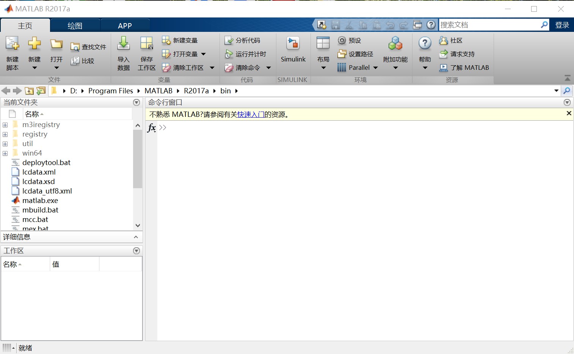Open 工作区 panel actions menu
574x354 pixels.
pyautogui.click(x=137, y=251)
